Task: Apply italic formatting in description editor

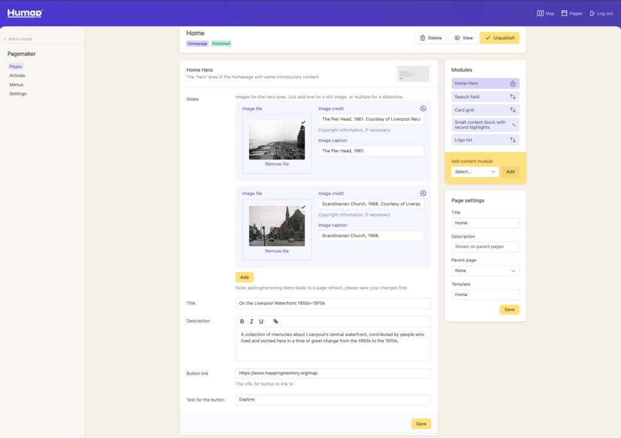Action: pyautogui.click(x=252, y=322)
